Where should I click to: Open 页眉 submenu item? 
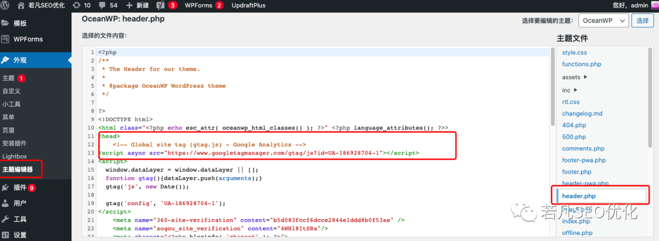(x=9, y=130)
